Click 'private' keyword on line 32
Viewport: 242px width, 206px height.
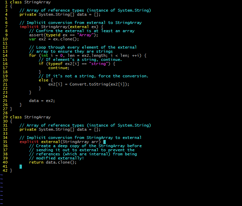tap(28, 129)
